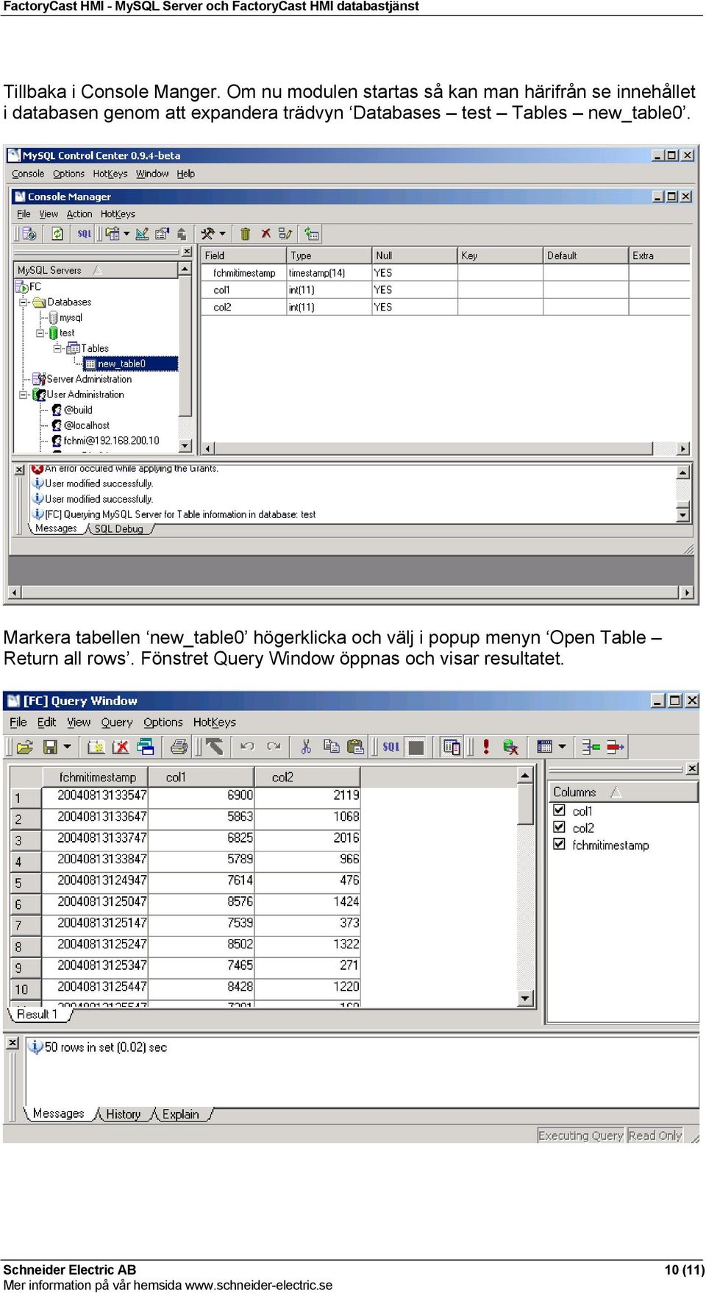Click the MySQL Servers tree header
Screen dimensions: 706x1293
(96, 270)
